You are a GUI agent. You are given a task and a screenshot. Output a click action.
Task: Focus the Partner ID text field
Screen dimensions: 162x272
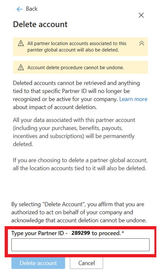(80, 245)
